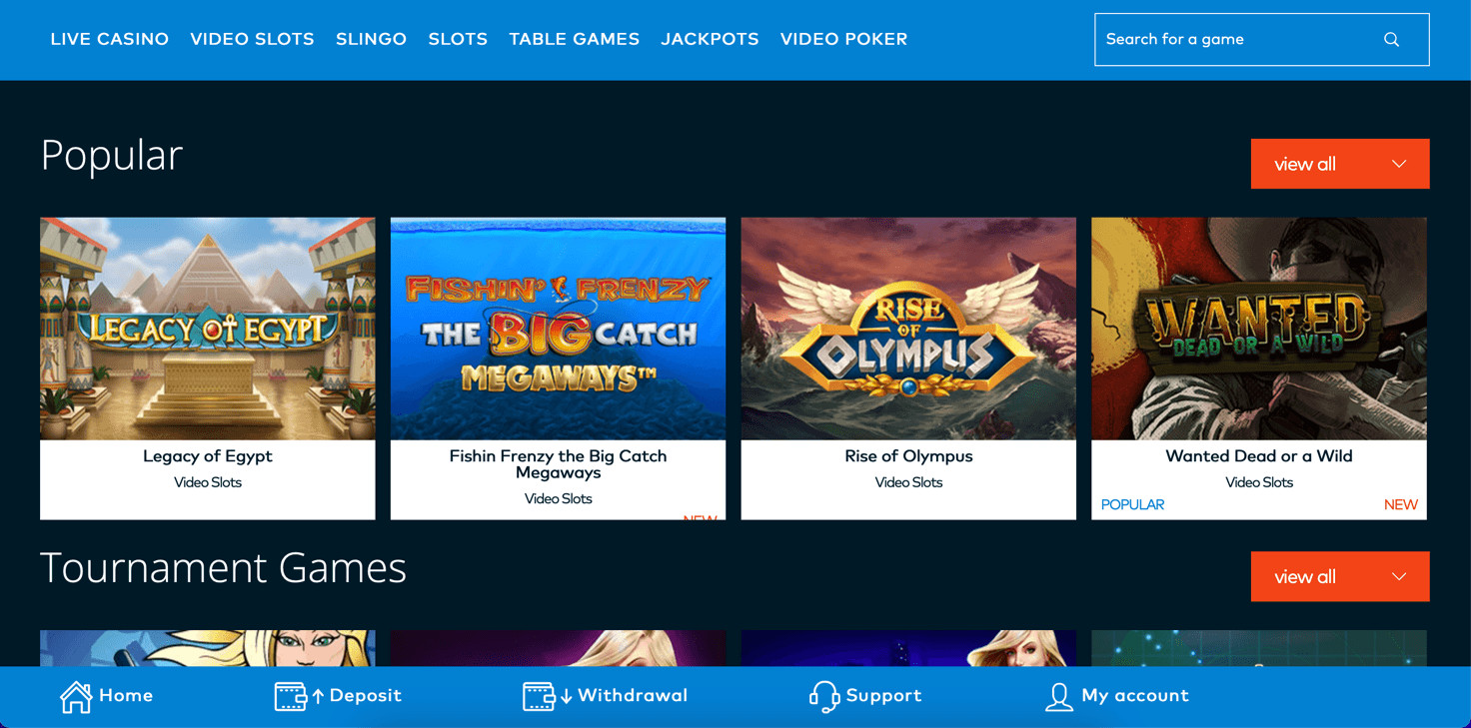Screen dimensions: 1471x728
Task: Click Video Slots under Rise of Olympus
Action: (908, 482)
